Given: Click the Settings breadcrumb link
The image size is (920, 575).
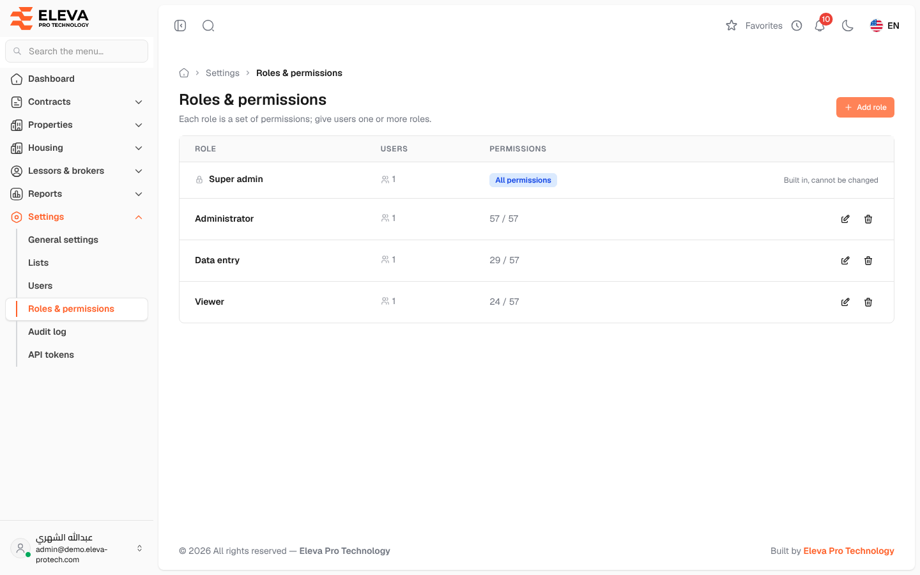Looking at the screenshot, I should (222, 73).
